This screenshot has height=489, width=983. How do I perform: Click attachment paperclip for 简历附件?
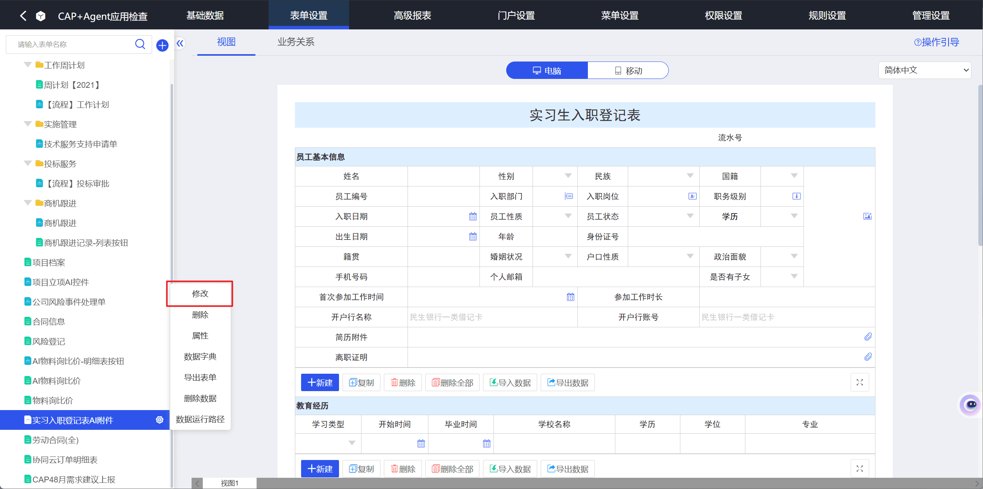click(x=868, y=337)
